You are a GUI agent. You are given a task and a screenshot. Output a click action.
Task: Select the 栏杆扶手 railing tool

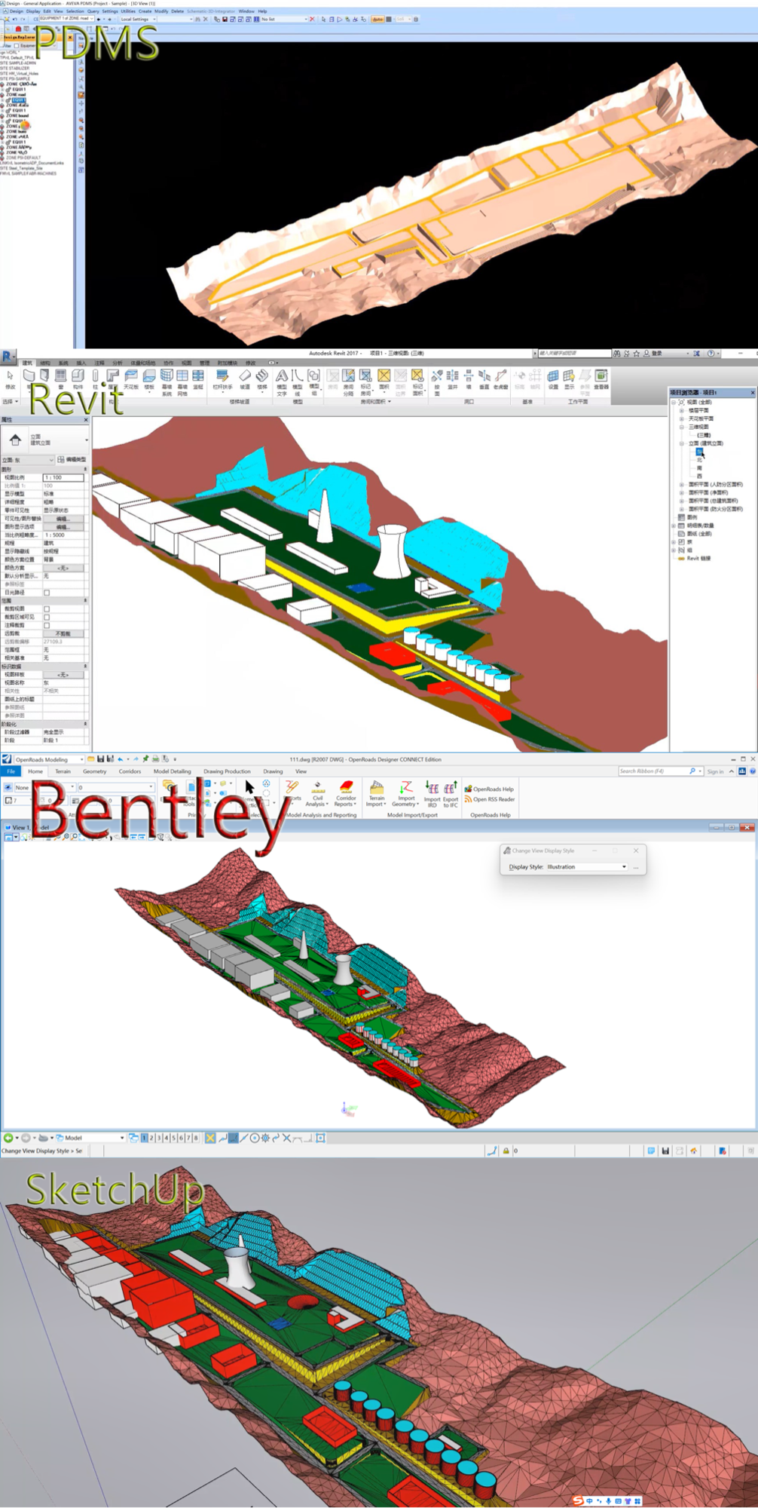(x=222, y=379)
